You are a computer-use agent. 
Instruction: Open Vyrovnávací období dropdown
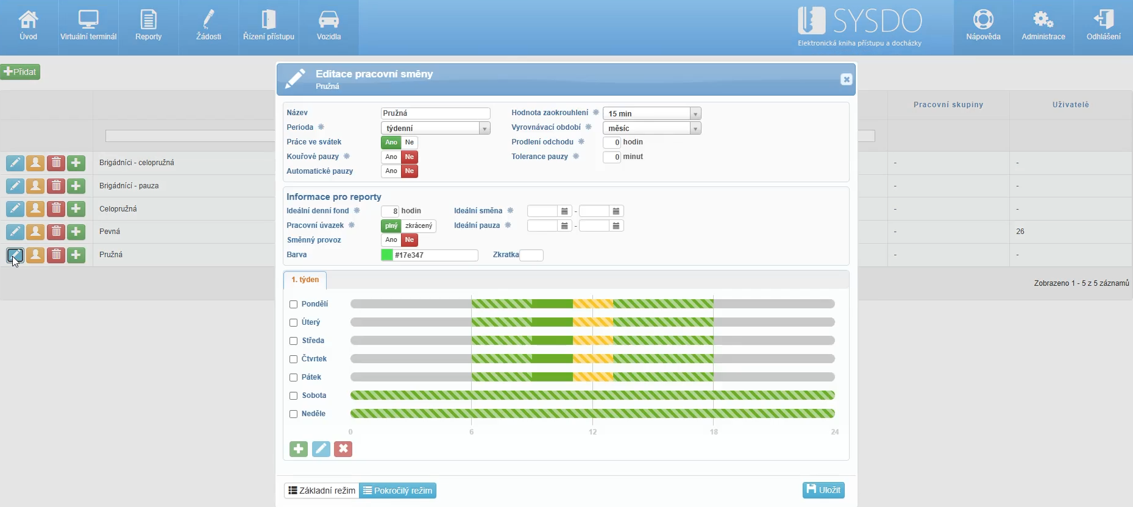[695, 129]
